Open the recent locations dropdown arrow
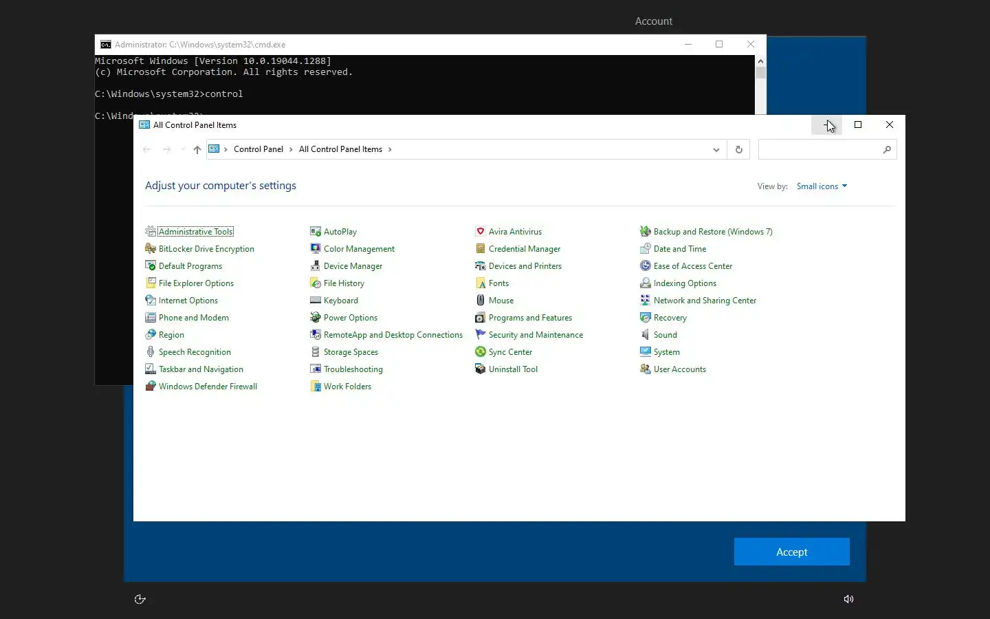 pyautogui.click(x=183, y=149)
